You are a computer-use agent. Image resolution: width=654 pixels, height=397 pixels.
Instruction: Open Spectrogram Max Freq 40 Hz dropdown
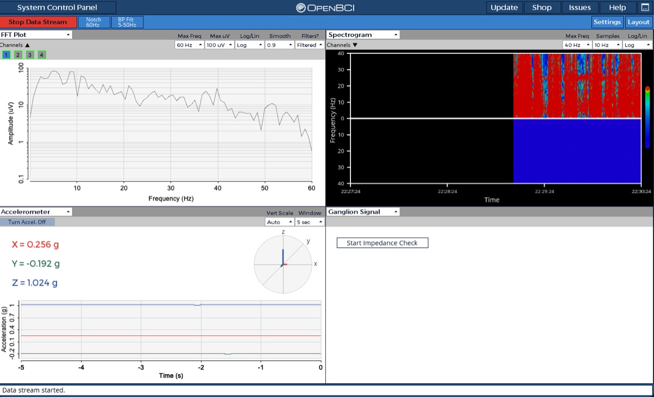[x=578, y=45]
